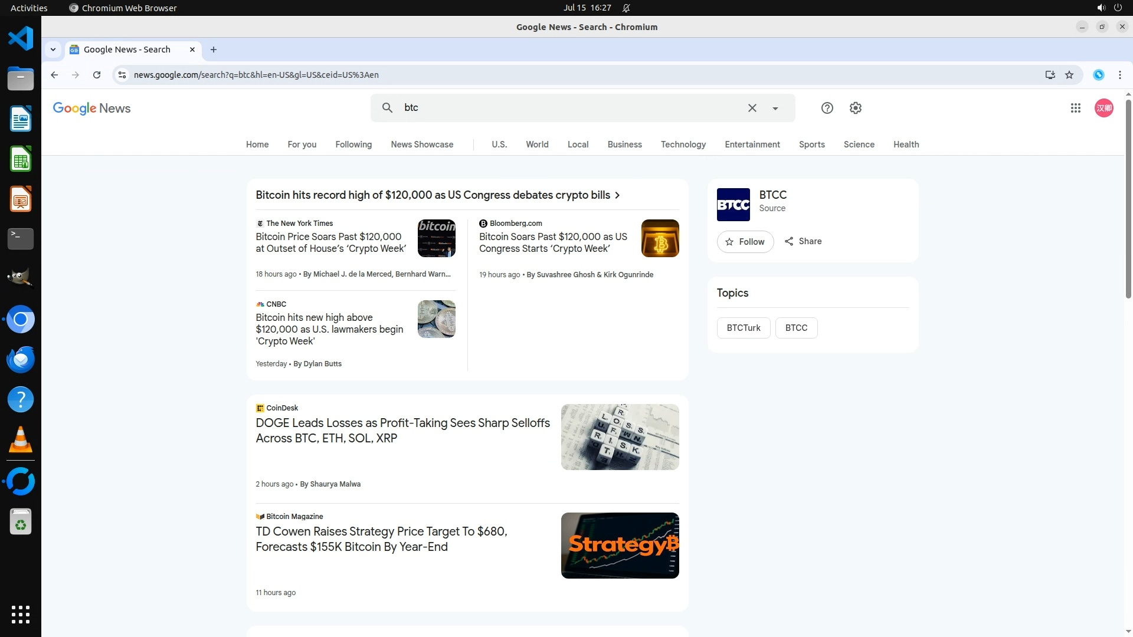Open the Google apps grid
This screenshot has height=637, width=1133.
[x=1075, y=108]
